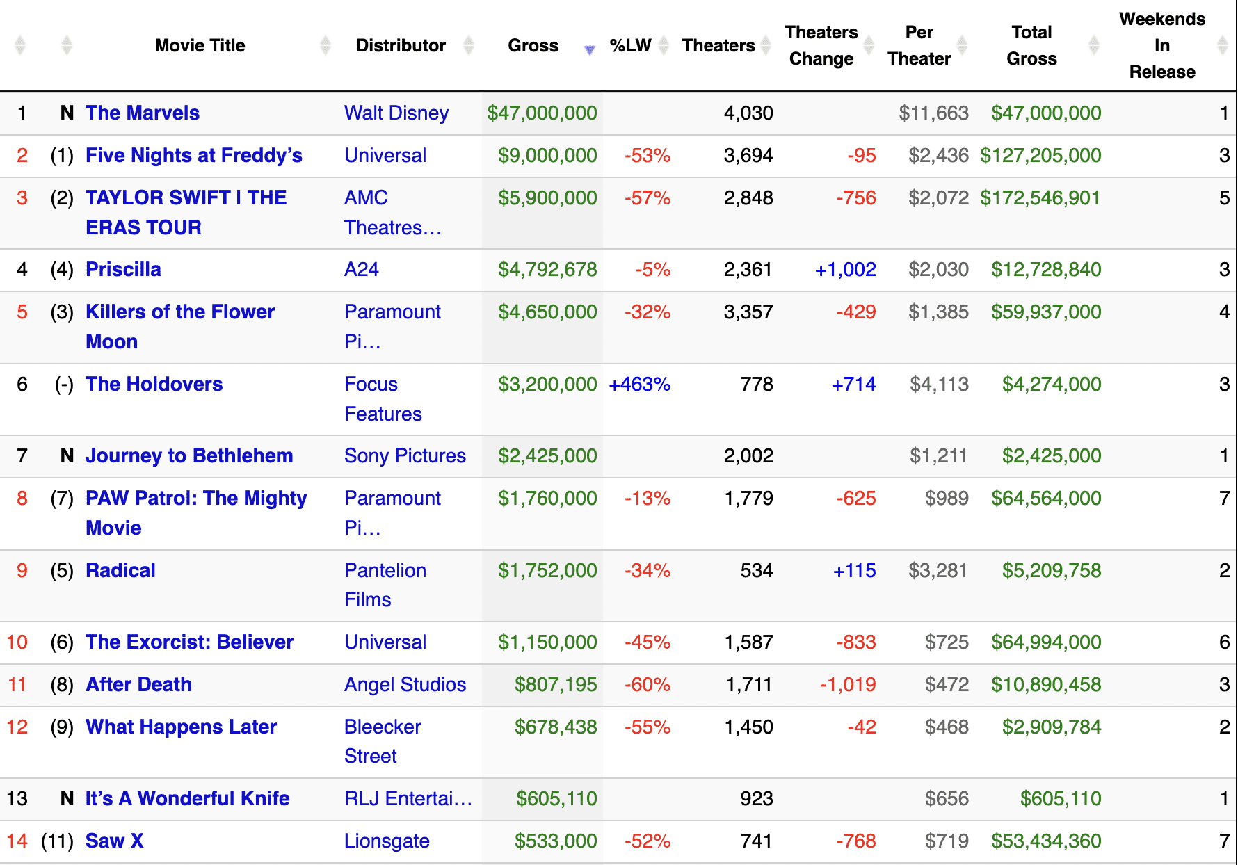Open Angel Studios distributor link
This screenshot has height=865, width=1238.
click(405, 684)
